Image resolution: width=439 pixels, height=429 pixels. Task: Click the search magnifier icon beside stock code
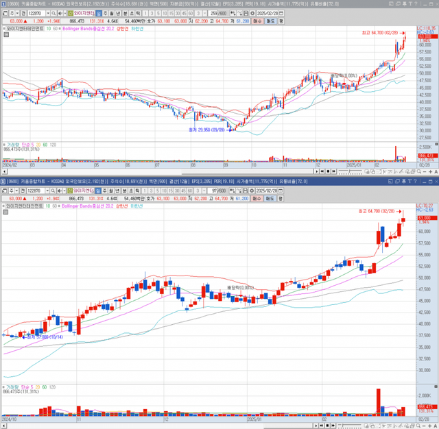pos(53,13)
